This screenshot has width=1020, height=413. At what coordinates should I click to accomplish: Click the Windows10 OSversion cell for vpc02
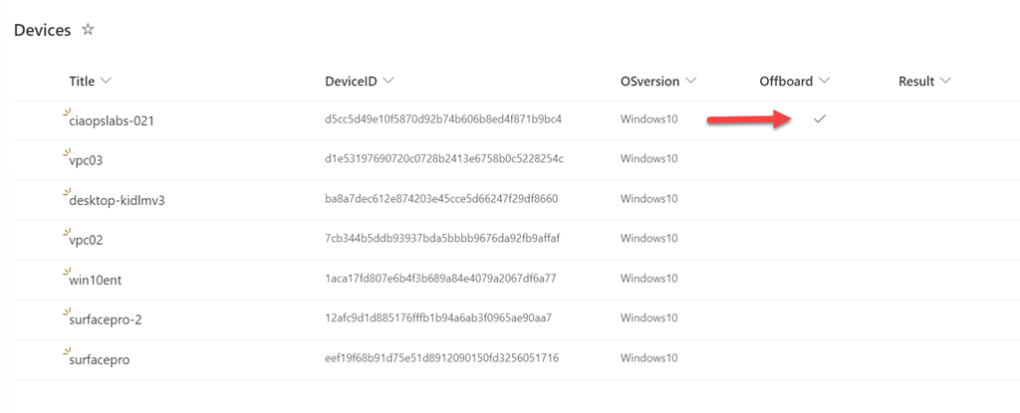click(x=648, y=239)
